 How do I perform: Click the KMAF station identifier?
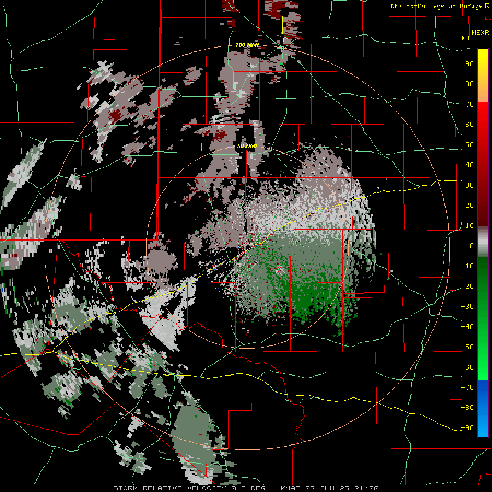coord(290,488)
